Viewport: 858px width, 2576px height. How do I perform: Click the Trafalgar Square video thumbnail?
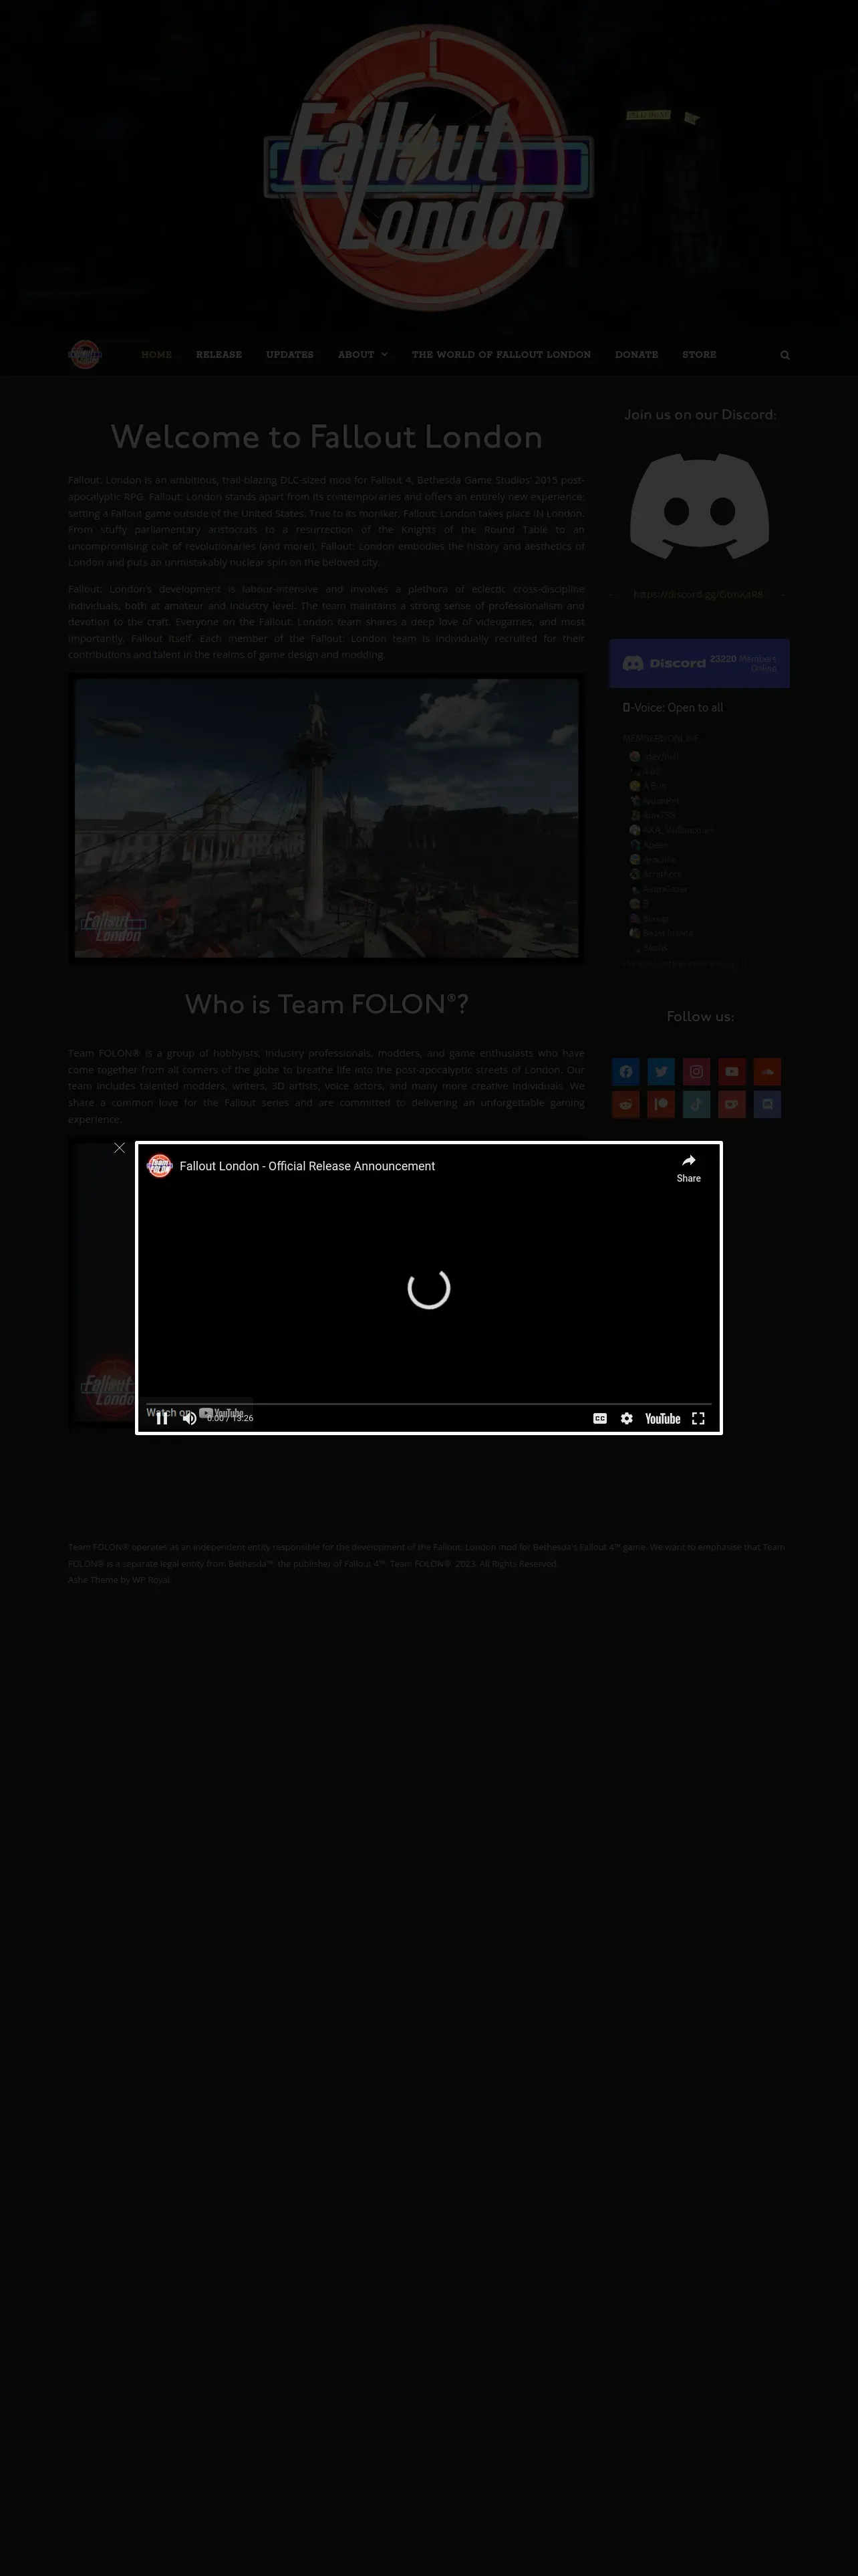coord(327,818)
